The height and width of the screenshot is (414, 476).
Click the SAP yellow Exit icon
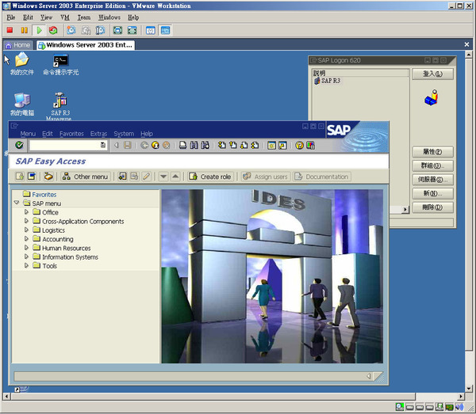155,146
